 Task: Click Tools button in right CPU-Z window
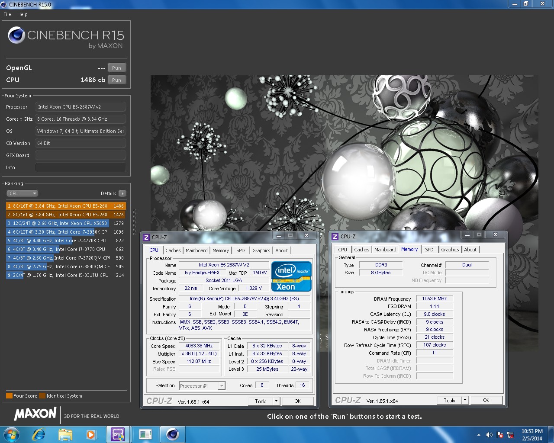449,400
